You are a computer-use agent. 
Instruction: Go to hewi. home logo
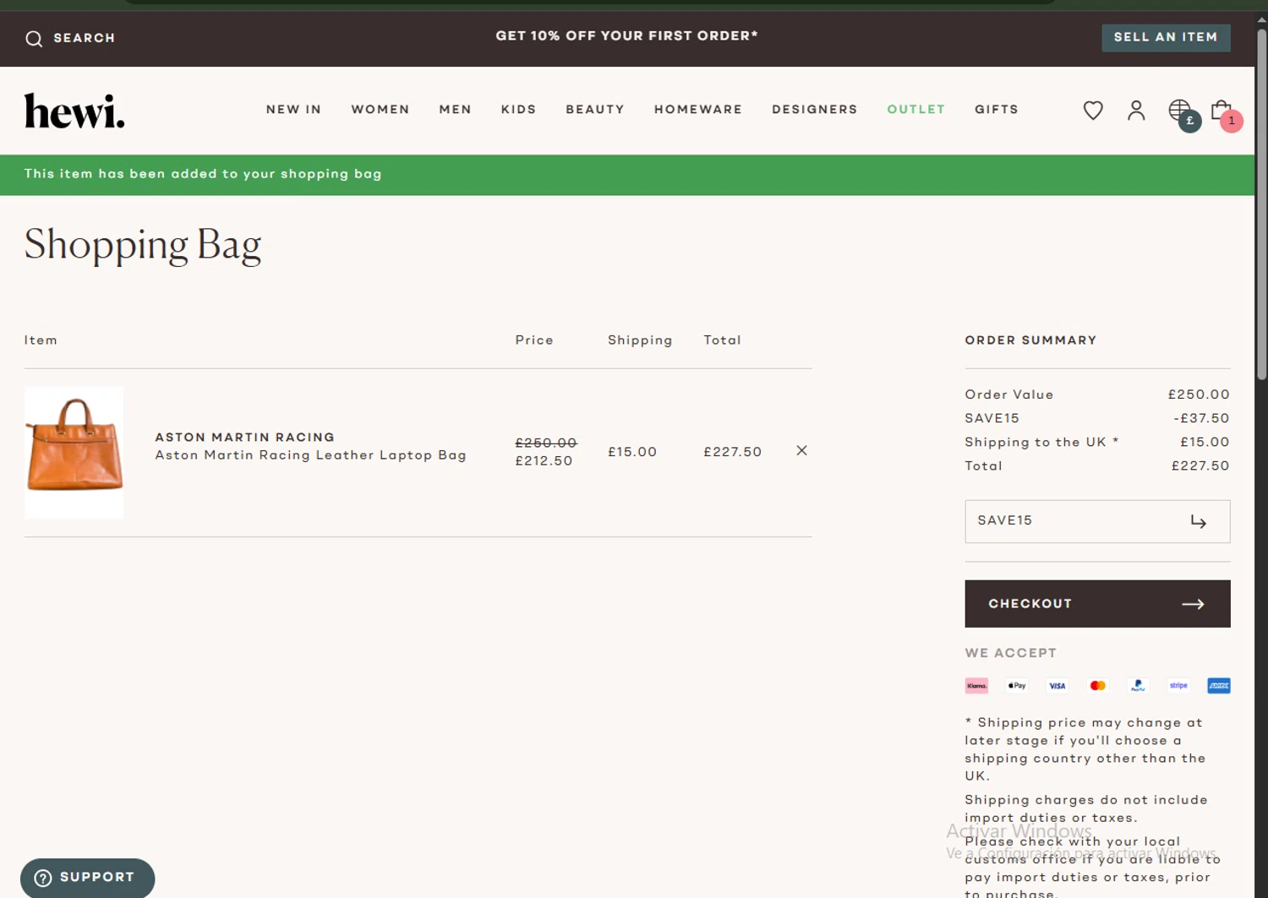(x=74, y=111)
